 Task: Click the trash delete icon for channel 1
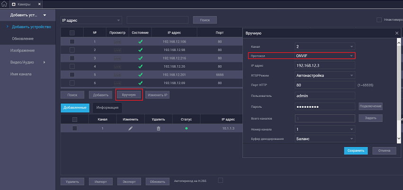[x=159, y=128]
